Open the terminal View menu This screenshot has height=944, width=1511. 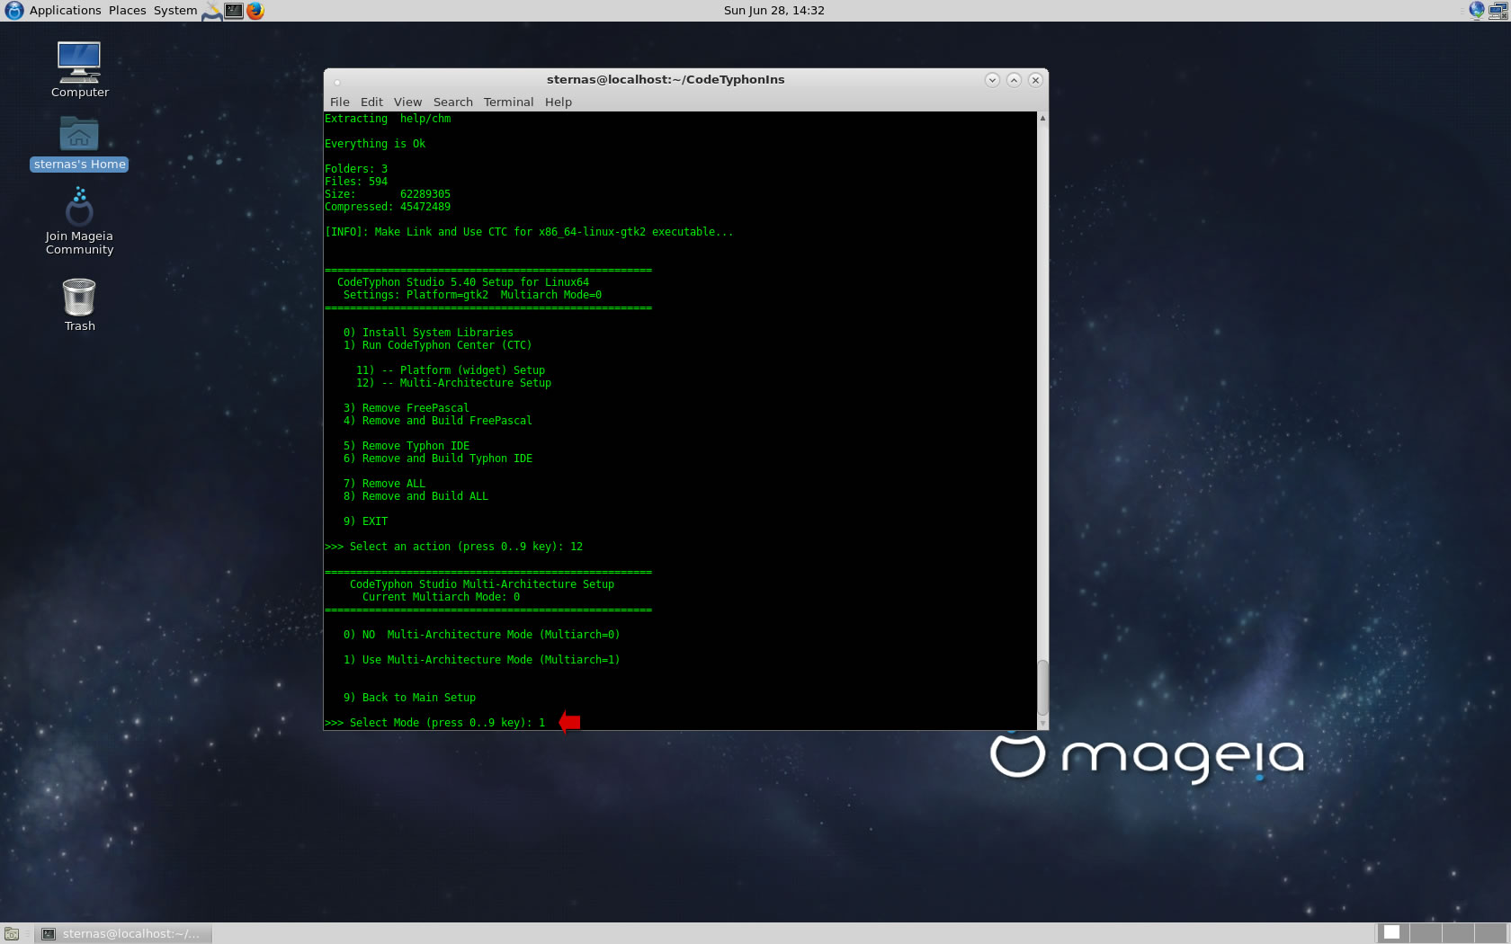pos(407,102)
